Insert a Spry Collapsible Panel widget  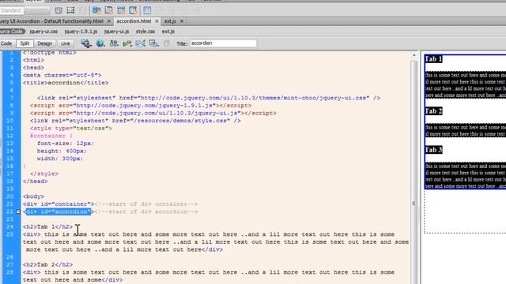tap(133, 10)
